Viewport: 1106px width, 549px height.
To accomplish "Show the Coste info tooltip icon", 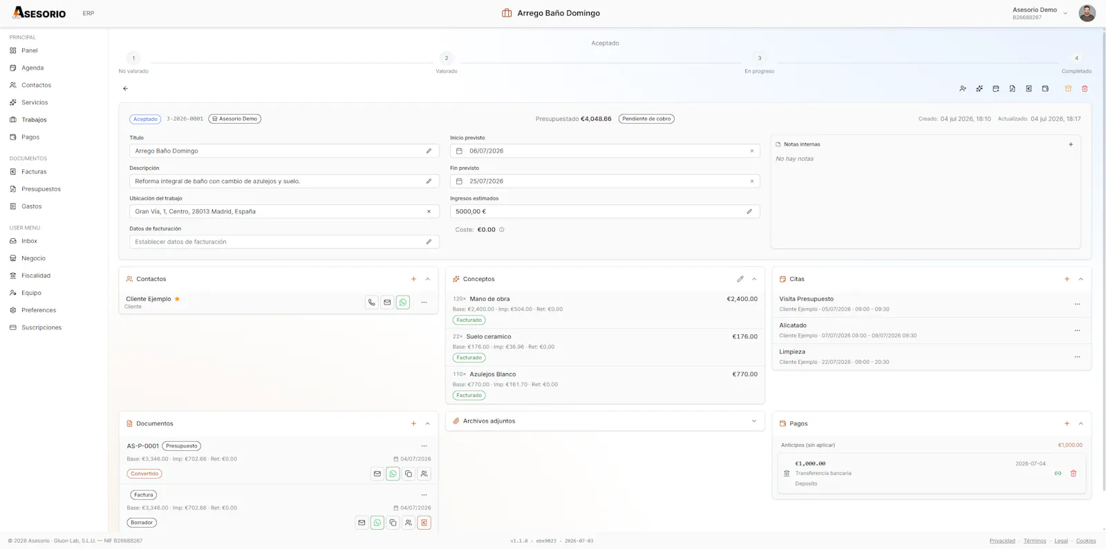I will tap(502, 230).
